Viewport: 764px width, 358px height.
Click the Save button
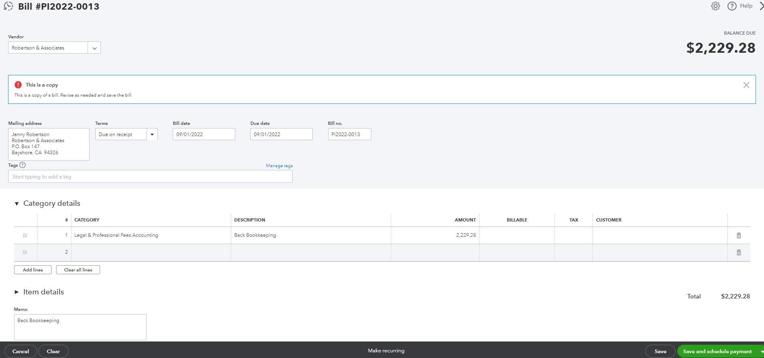point(660,352)
